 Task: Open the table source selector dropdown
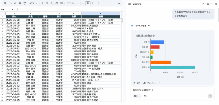[x=137, y=96]
